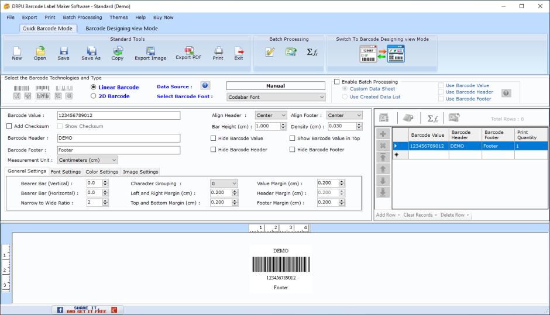Image resolution: width=550 pixels, height=315 pixels.
Task: Open Measurement Unit dropdown
Action: pyautogui.click(x=87, y=160)
